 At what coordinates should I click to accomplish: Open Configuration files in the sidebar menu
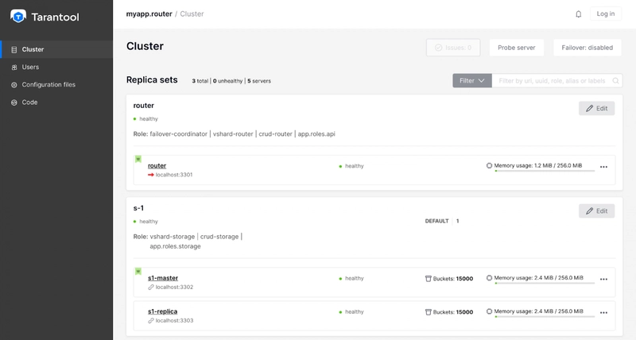(x=48, y=84)
